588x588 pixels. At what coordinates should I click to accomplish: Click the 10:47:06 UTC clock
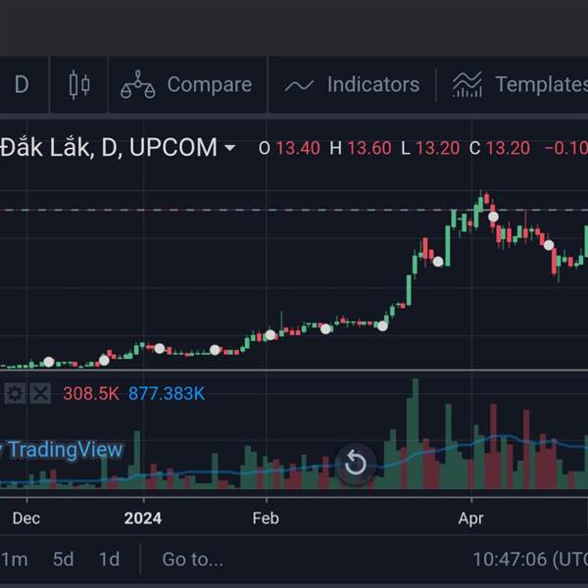pos(530,560)
